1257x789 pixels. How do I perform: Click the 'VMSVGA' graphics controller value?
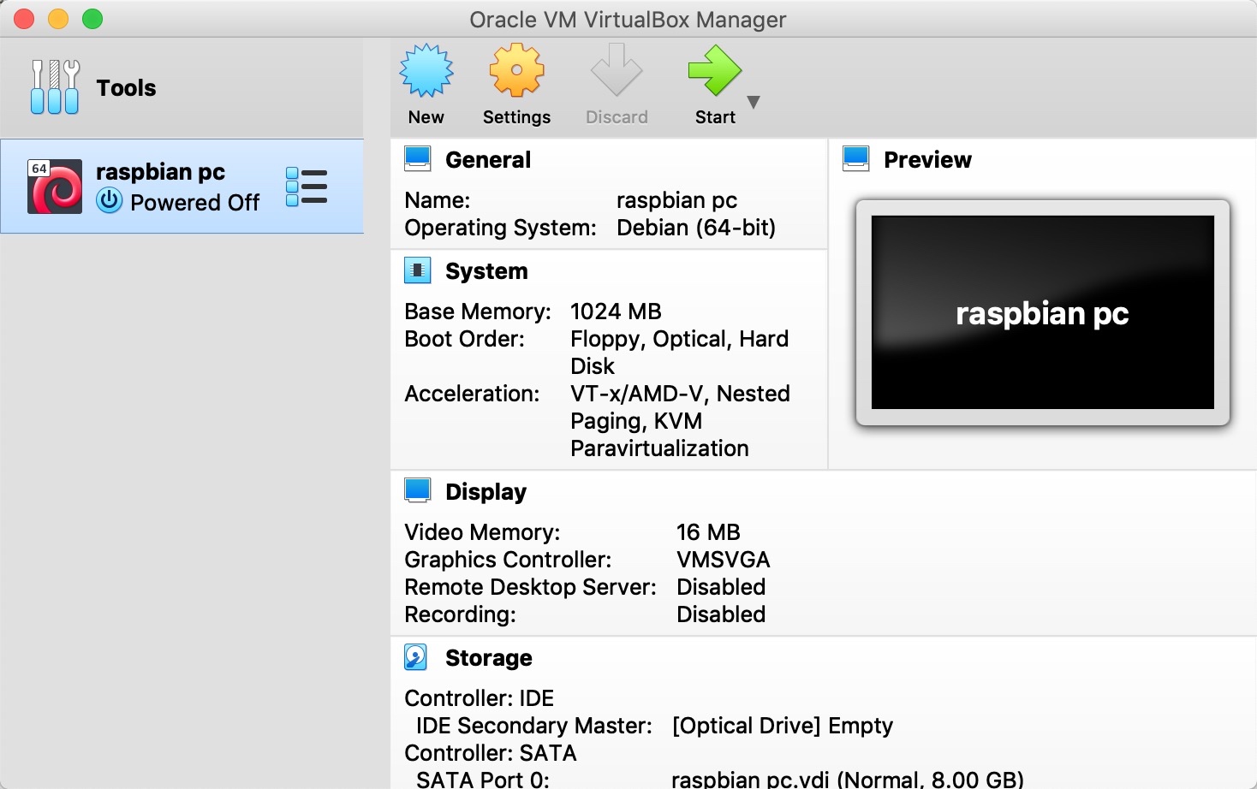724,560
